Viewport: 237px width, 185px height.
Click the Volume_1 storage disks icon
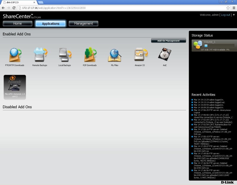pos(198,45)
